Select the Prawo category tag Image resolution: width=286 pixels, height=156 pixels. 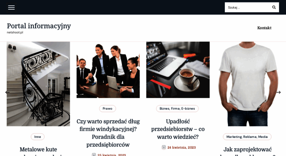tap(107, 108)
